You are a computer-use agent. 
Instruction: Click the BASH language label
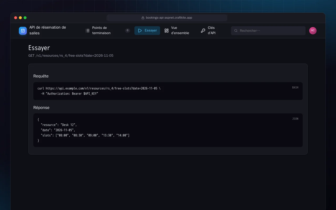[x=295, y=87]
